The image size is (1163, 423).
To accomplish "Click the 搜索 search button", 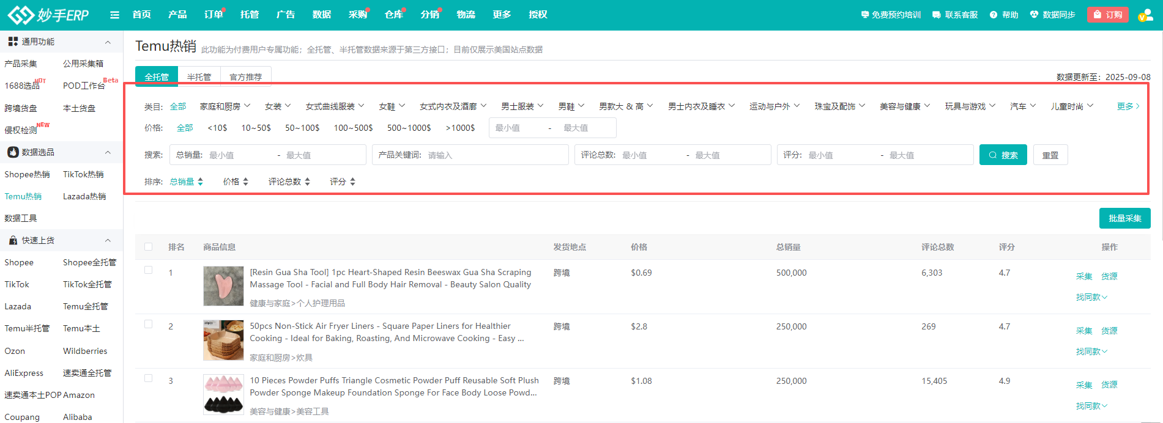I will 1003,155.
